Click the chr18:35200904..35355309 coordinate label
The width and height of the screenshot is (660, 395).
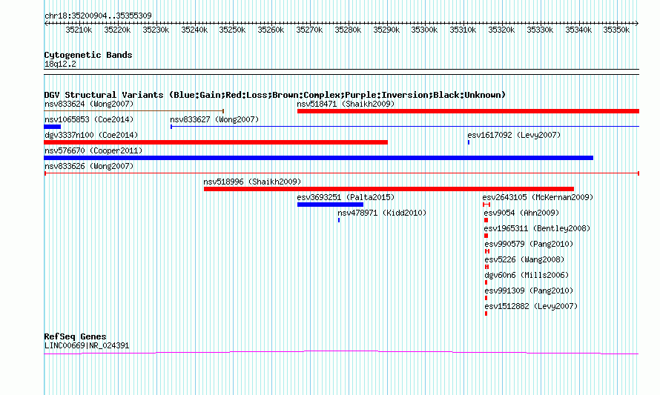pyautogui.click(x=98, y=16)
